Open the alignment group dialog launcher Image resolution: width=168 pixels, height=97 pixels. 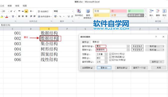click(x=51, y=21)
